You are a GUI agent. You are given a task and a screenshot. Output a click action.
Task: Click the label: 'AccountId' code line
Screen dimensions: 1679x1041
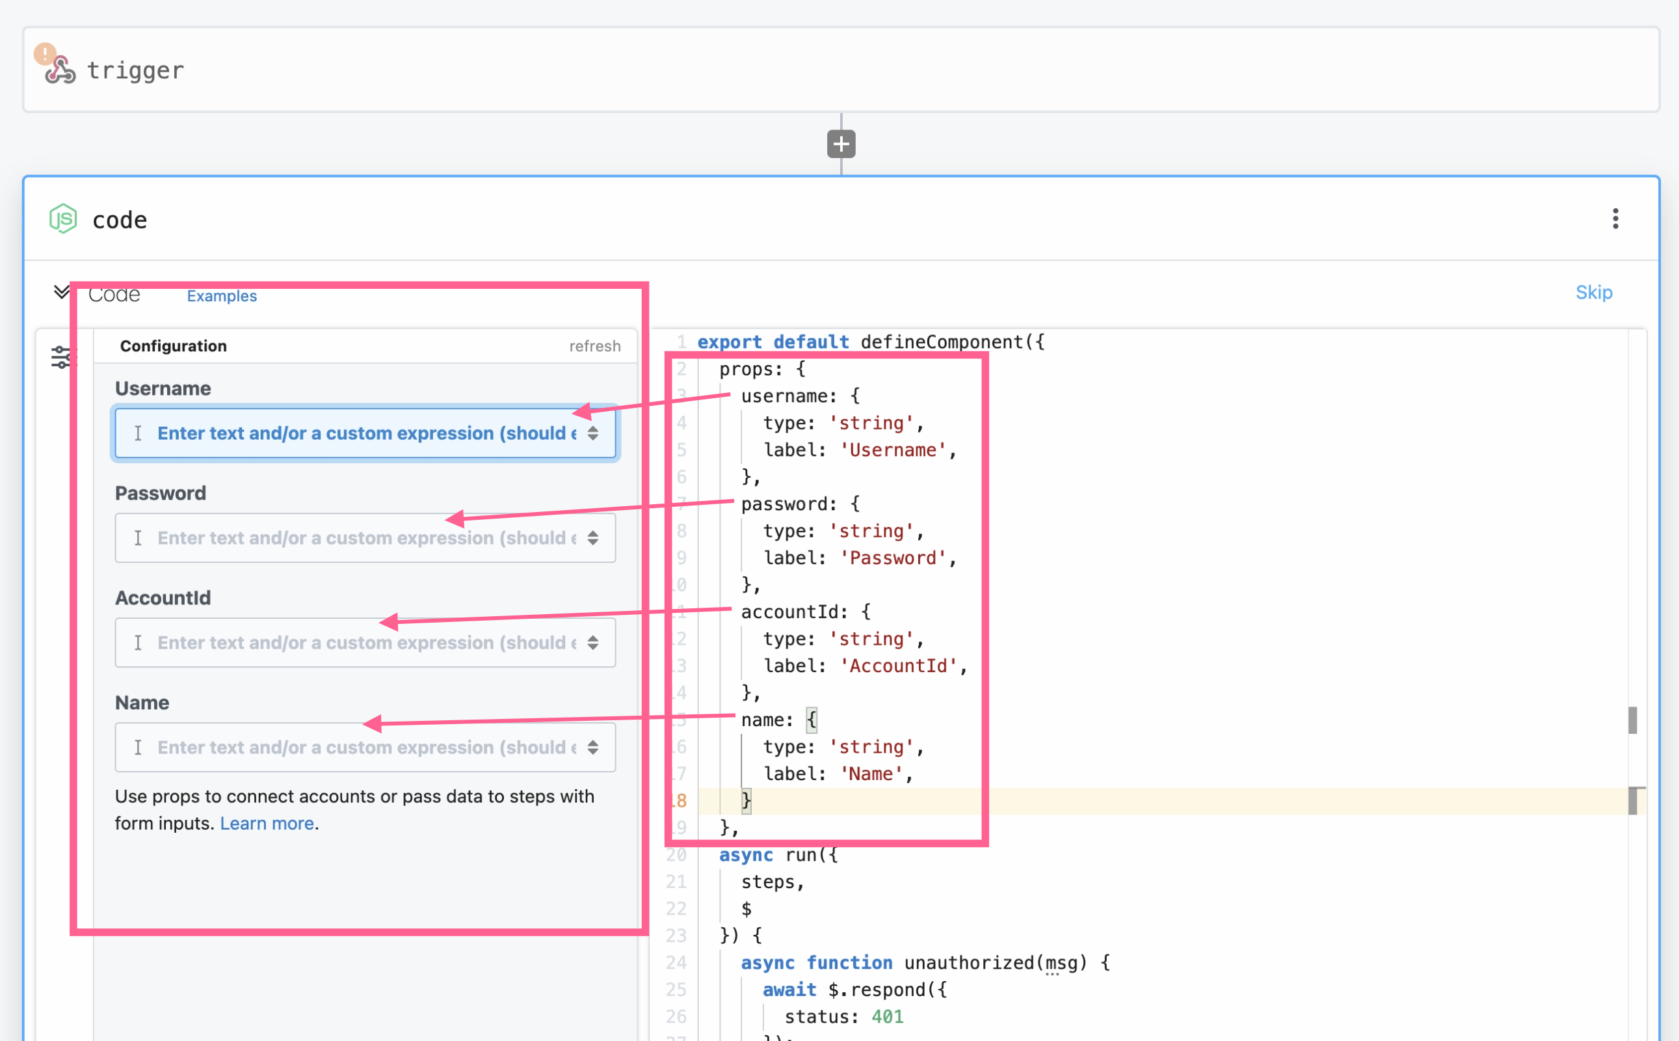click(x=865, y=666)
